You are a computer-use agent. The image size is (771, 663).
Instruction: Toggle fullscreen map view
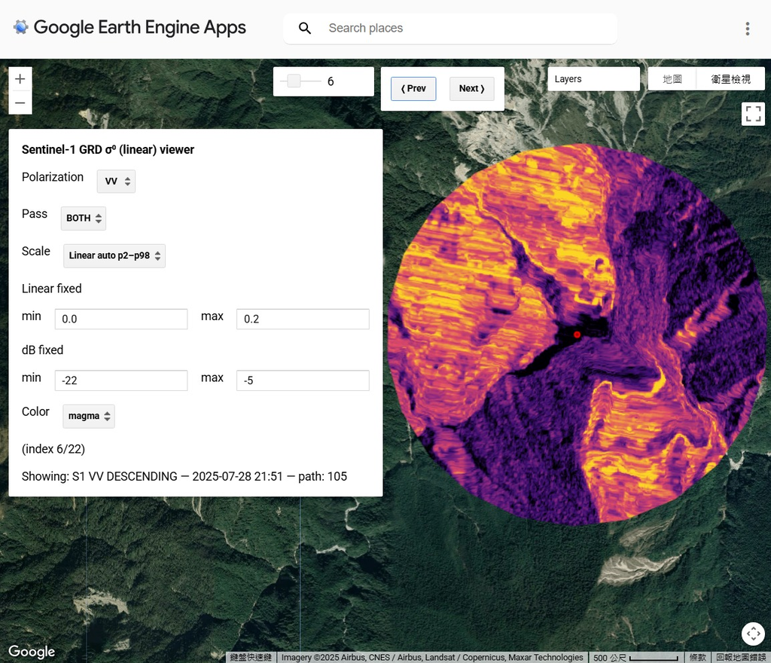[x=753, y=114]
